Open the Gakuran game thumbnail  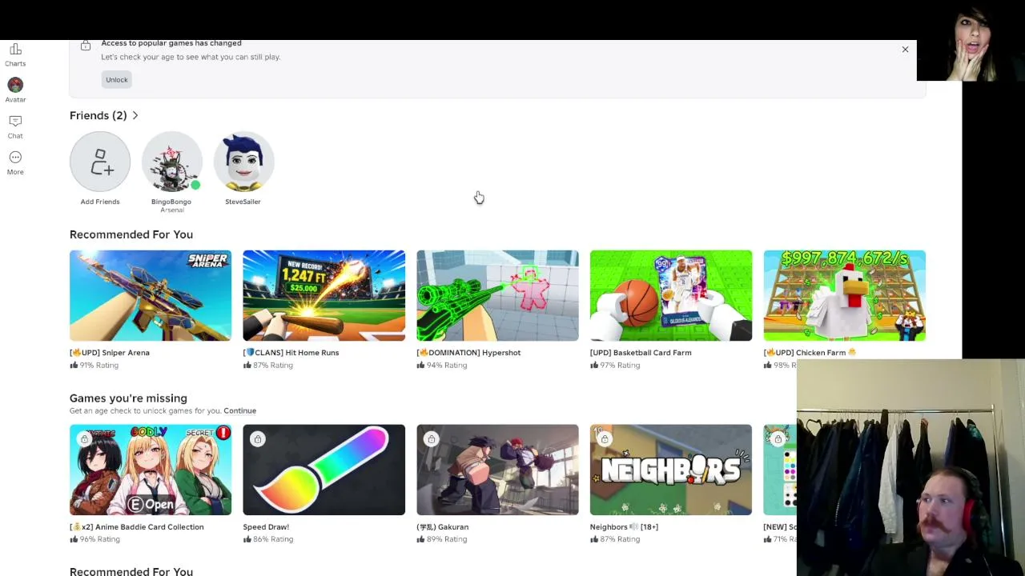point(497,470)
